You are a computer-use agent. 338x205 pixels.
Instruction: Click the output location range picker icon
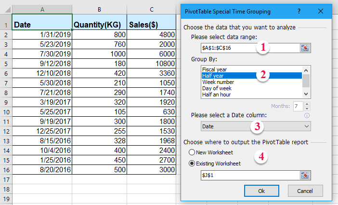305,175
